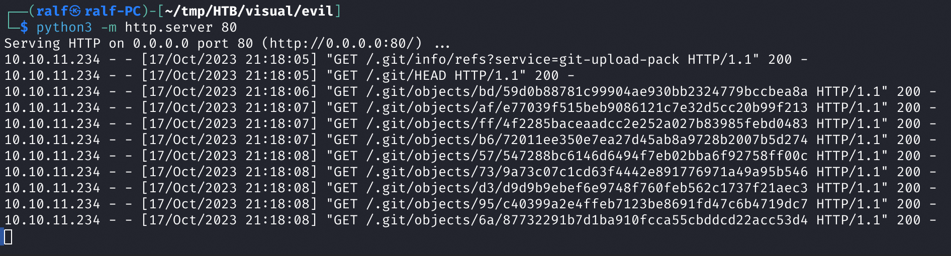Viewport: 951px width, 256px height.
Task: Click the python3 command text
Action: [x=64, y=28]
